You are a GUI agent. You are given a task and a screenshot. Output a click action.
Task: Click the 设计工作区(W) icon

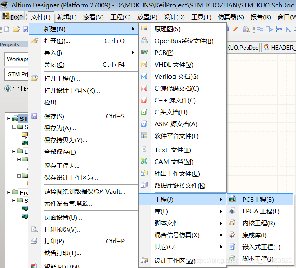[x=144, y=261]
